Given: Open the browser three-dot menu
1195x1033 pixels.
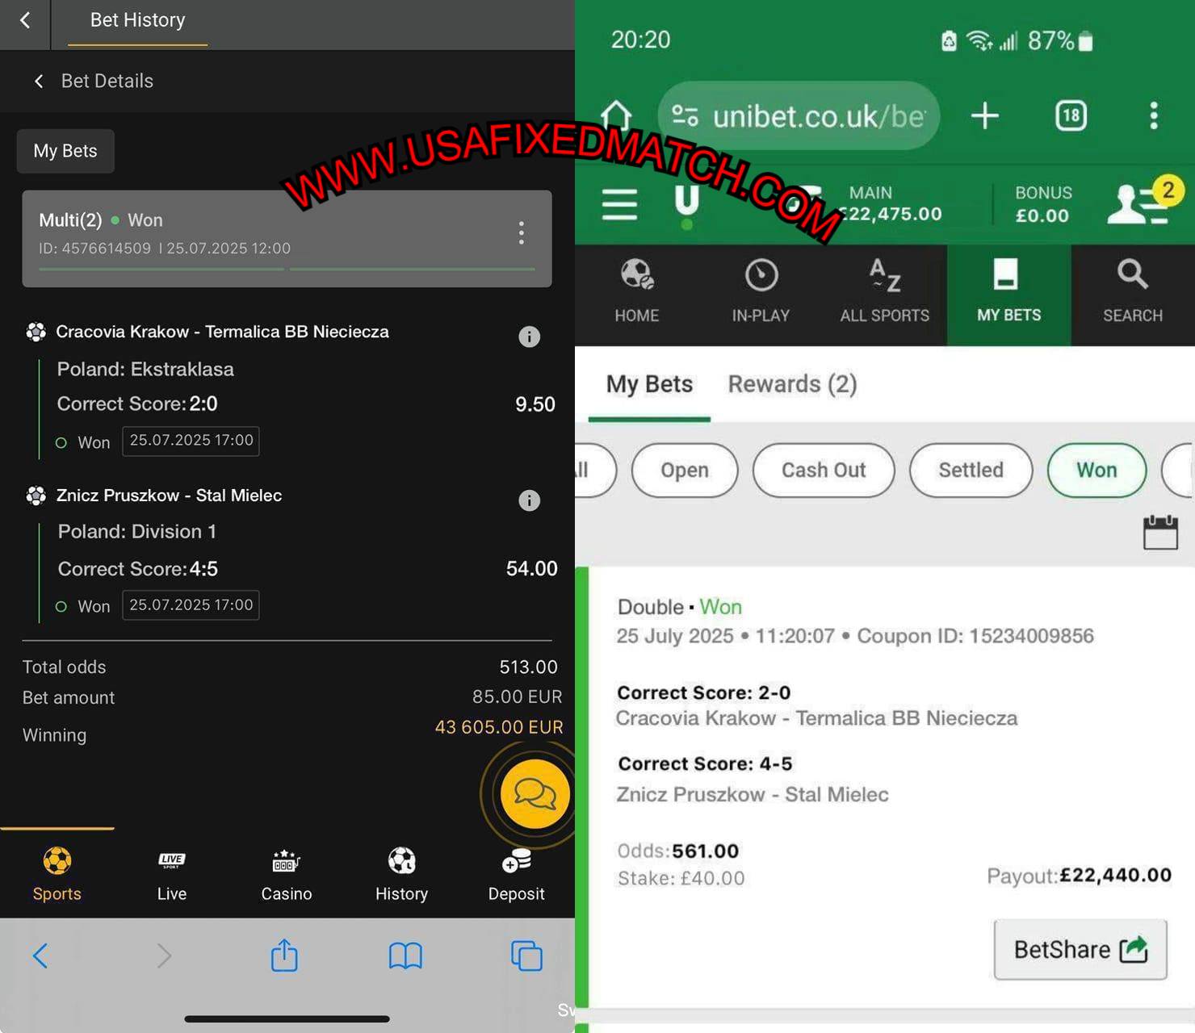Looking at the screenshot, I should [x=1154, y=115].
